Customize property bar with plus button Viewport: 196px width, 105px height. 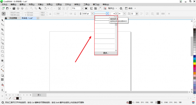point(169,13)
